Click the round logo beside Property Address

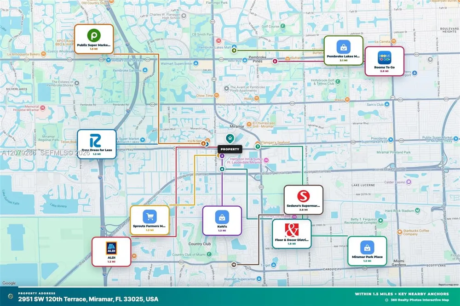click(x=10, y=296)
